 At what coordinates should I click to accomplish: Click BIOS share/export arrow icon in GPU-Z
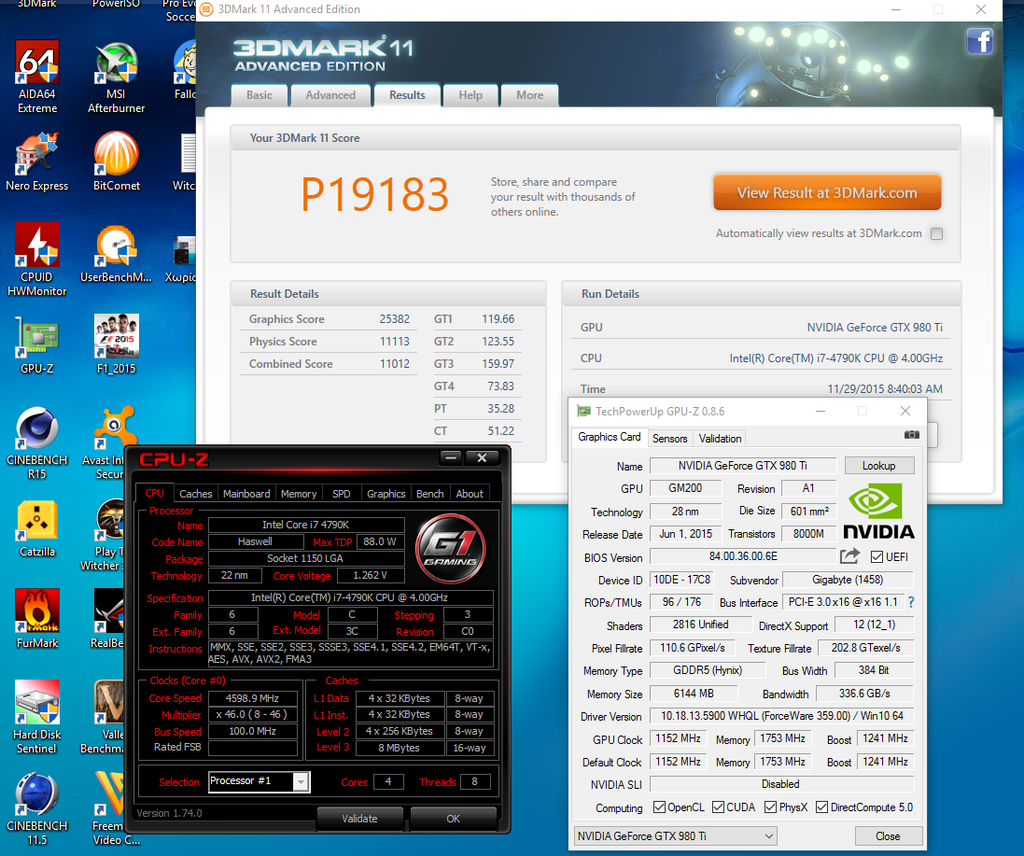[849, 556]
